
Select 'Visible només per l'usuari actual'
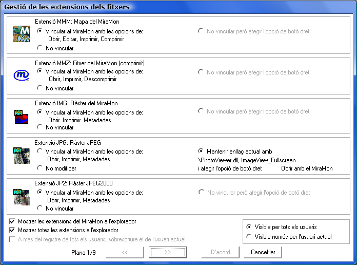[x=249, y=236]
